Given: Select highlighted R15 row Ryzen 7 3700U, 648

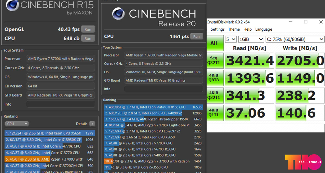Looking at the screenshot, I should click(50, 159).
